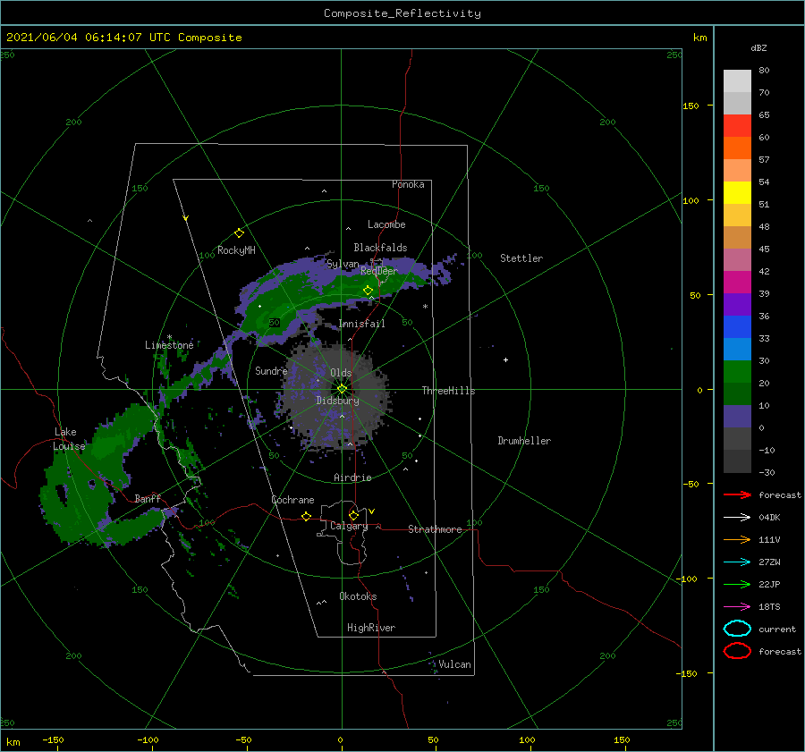The image size is (805, 752).
Task: Click the Didsbury city label
Action: [338, 401]
